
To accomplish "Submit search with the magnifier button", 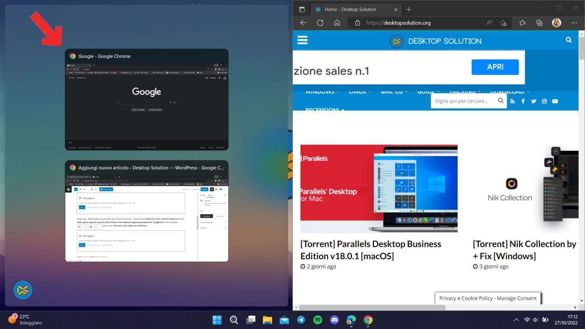I will [x=501, y=101].
